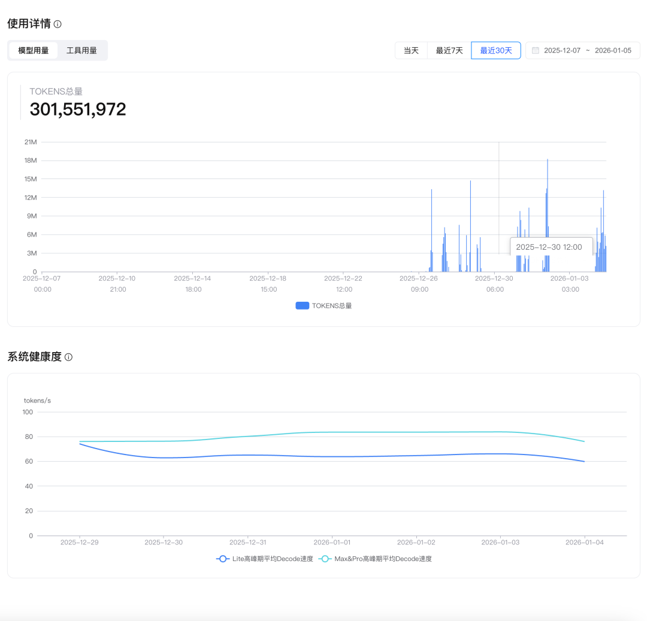Viewport: 647px width, 621px height.
Task: Select the 最近7天 filter
Action: pos(450,50)
